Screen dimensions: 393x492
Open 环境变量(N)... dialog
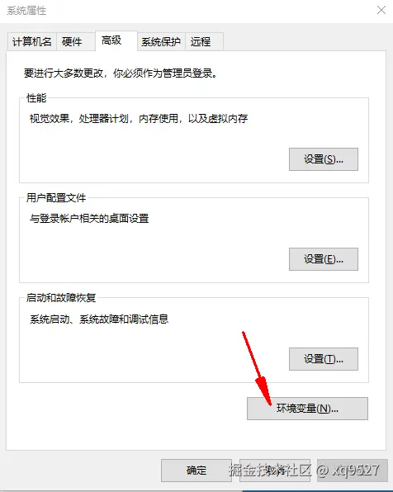pyautogui.click(x=307, y=409)
